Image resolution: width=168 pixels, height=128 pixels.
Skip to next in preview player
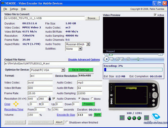click(122, 59)
